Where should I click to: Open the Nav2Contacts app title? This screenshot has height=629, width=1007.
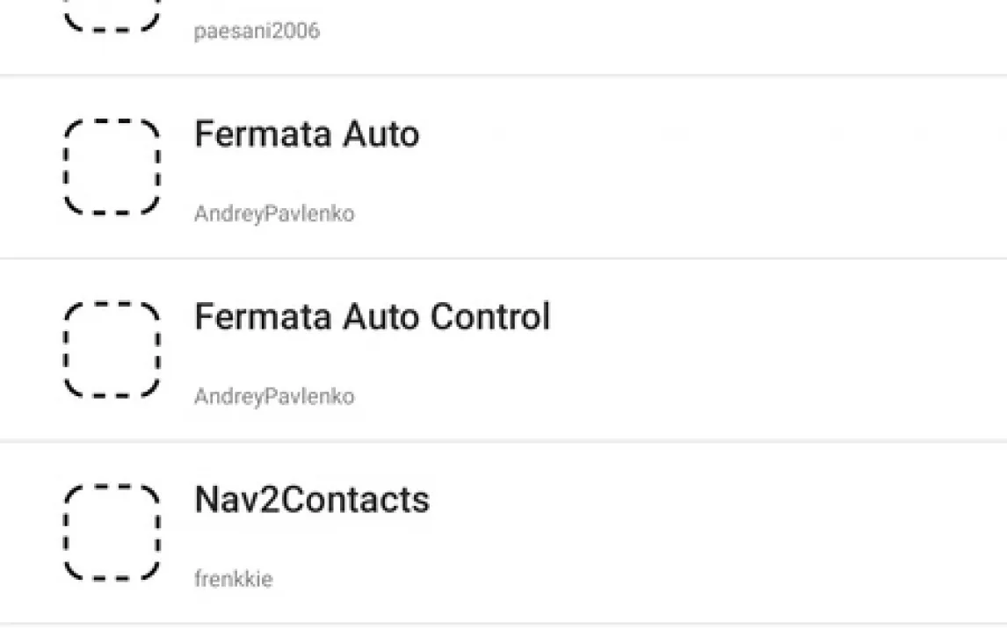312,500
